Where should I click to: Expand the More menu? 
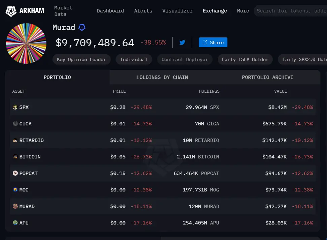(x=243, y=11)
